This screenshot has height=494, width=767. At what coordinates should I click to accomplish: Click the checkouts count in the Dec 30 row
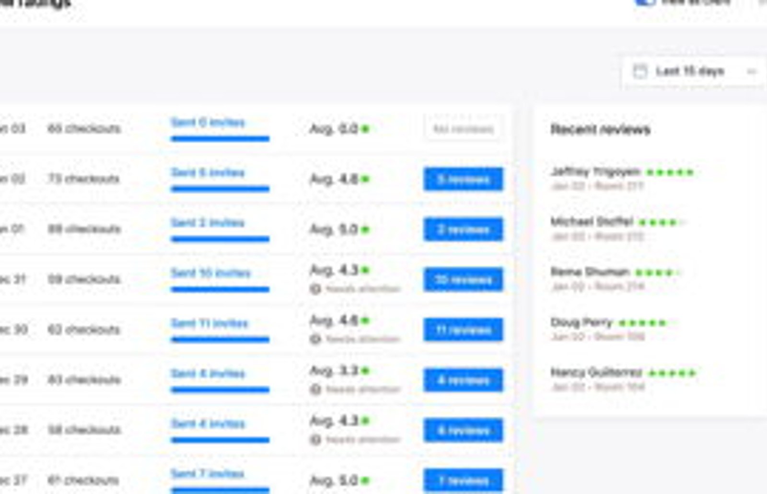pyautogui.click(x=84, y=330)
